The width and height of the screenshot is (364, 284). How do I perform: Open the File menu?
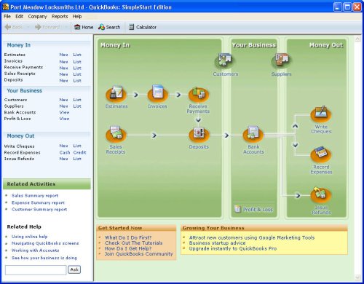click(x=7, y=17)
